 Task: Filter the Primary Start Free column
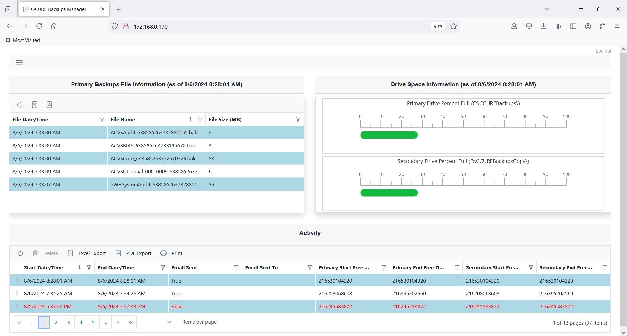click(384, 267)
